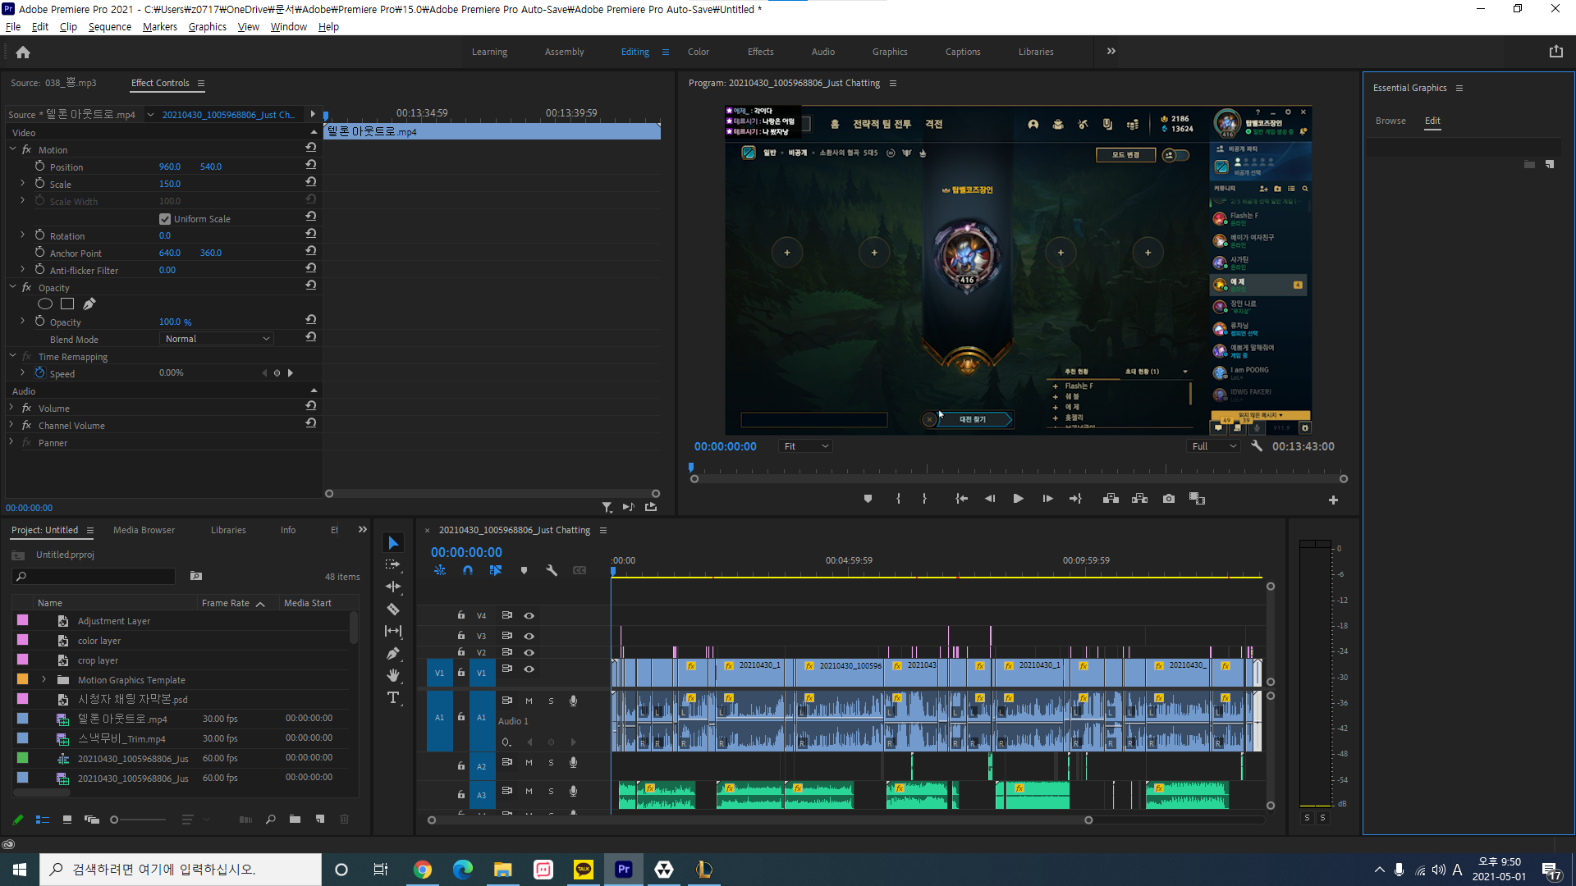The image size is (1576, 886).
Task: Click Comparison View button
Action: coord(1197,499)
